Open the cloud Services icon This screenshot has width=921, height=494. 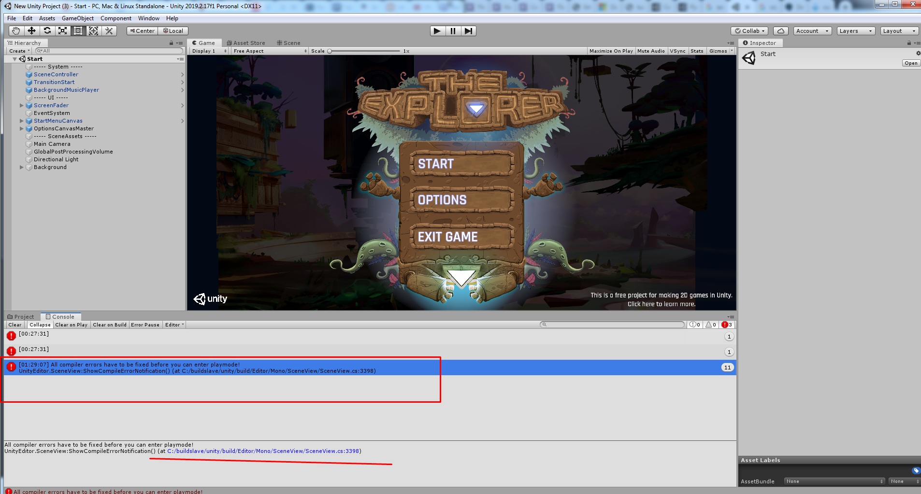pyautogui.click(x=781, y=31)
